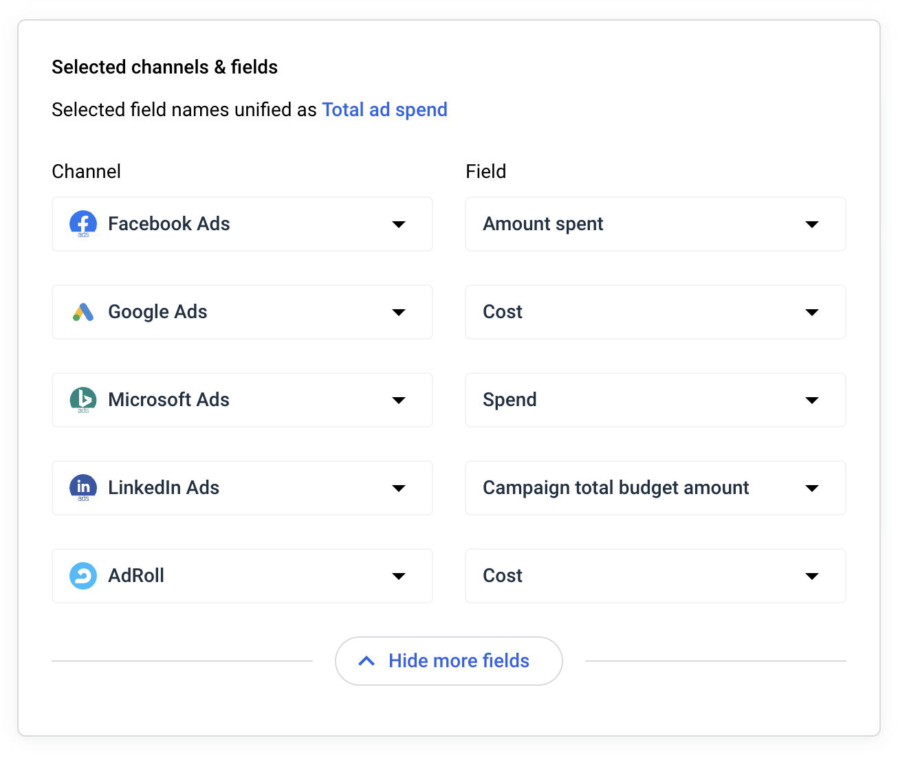
Task: Collapse fields with Hide more fields button
Action: coord(448,660)
